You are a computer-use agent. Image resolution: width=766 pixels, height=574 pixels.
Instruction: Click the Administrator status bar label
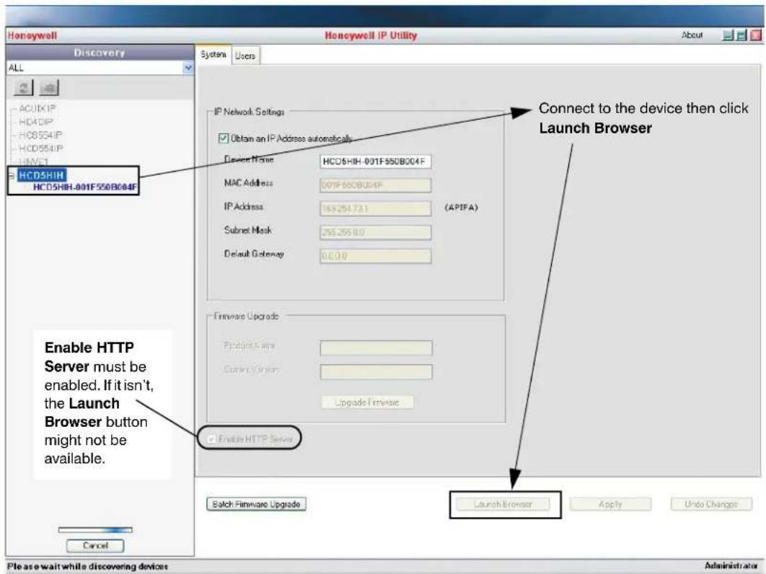click(731, 565)
